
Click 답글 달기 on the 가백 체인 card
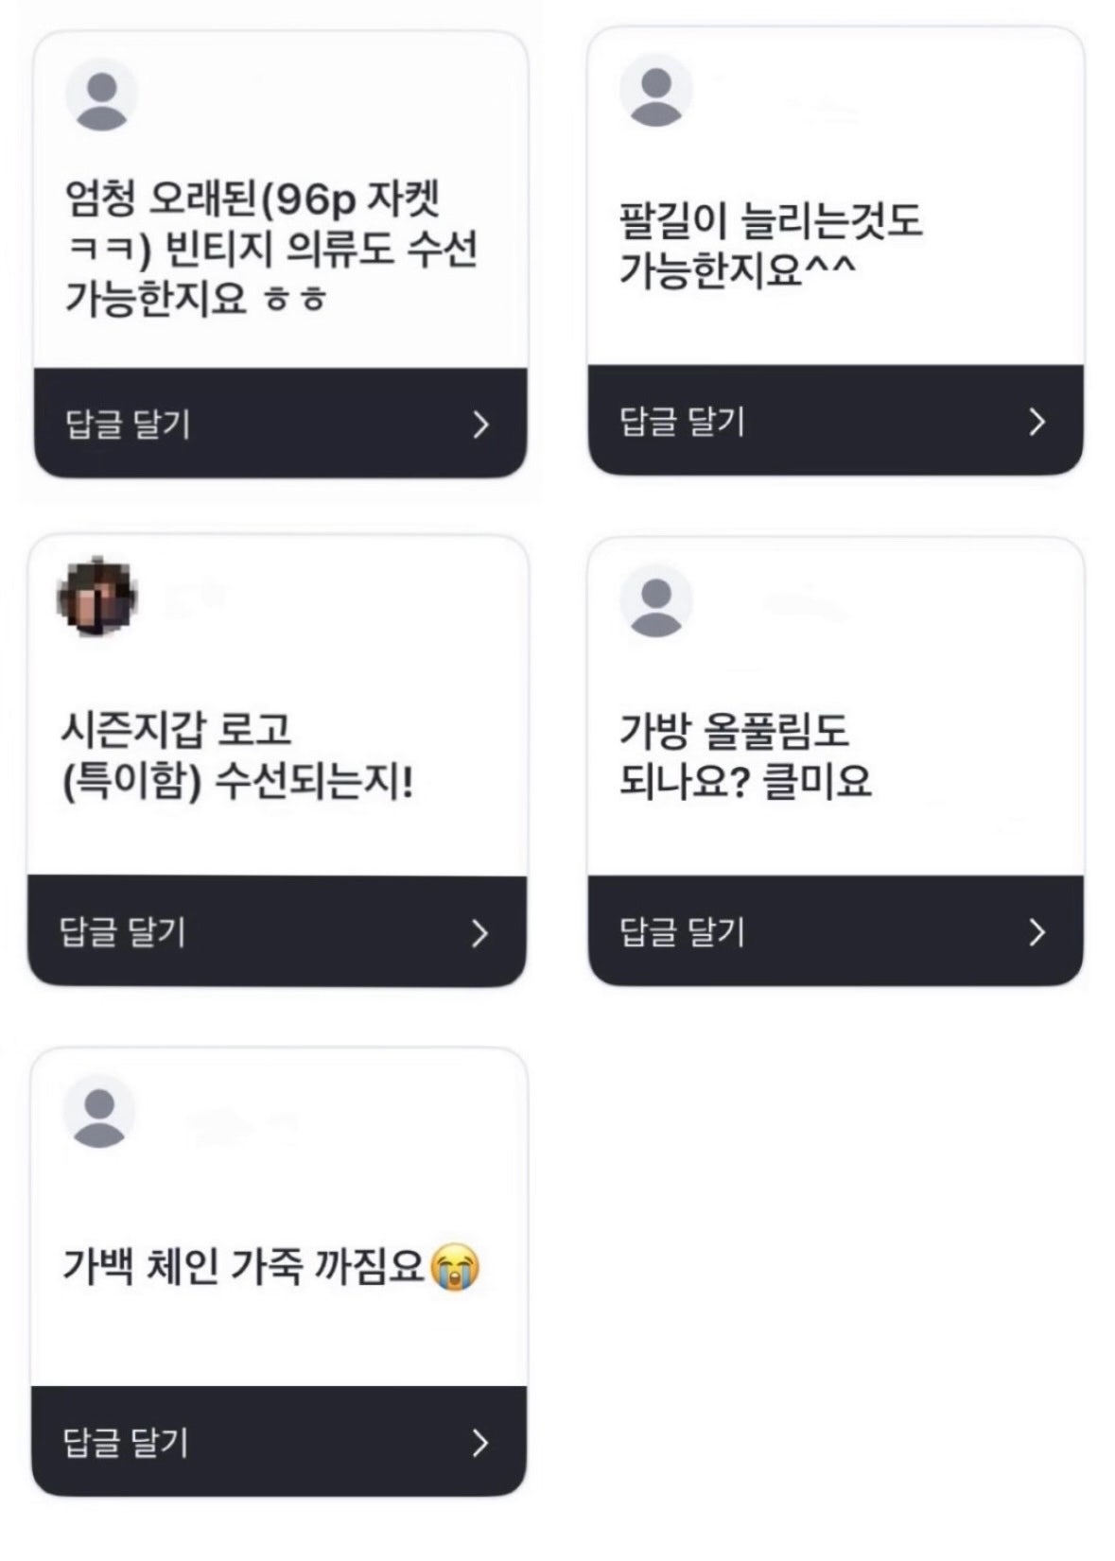(x=125, y=1443)
